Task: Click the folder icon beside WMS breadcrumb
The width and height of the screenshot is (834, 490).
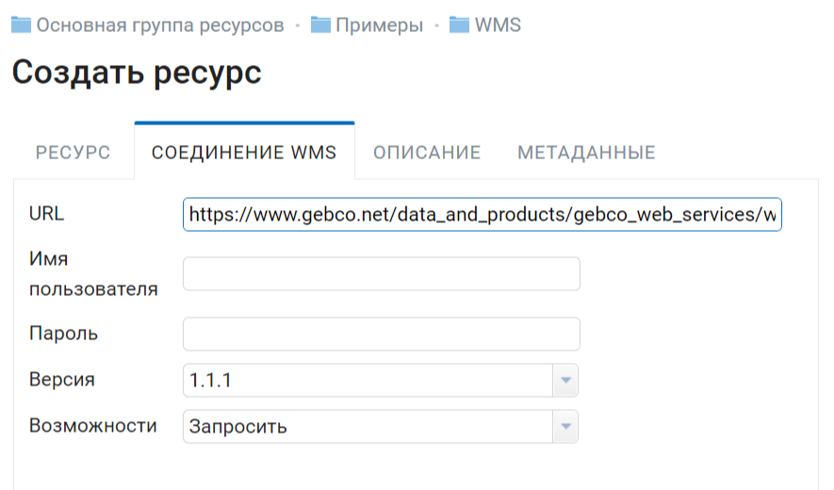Action: (459, 25)
